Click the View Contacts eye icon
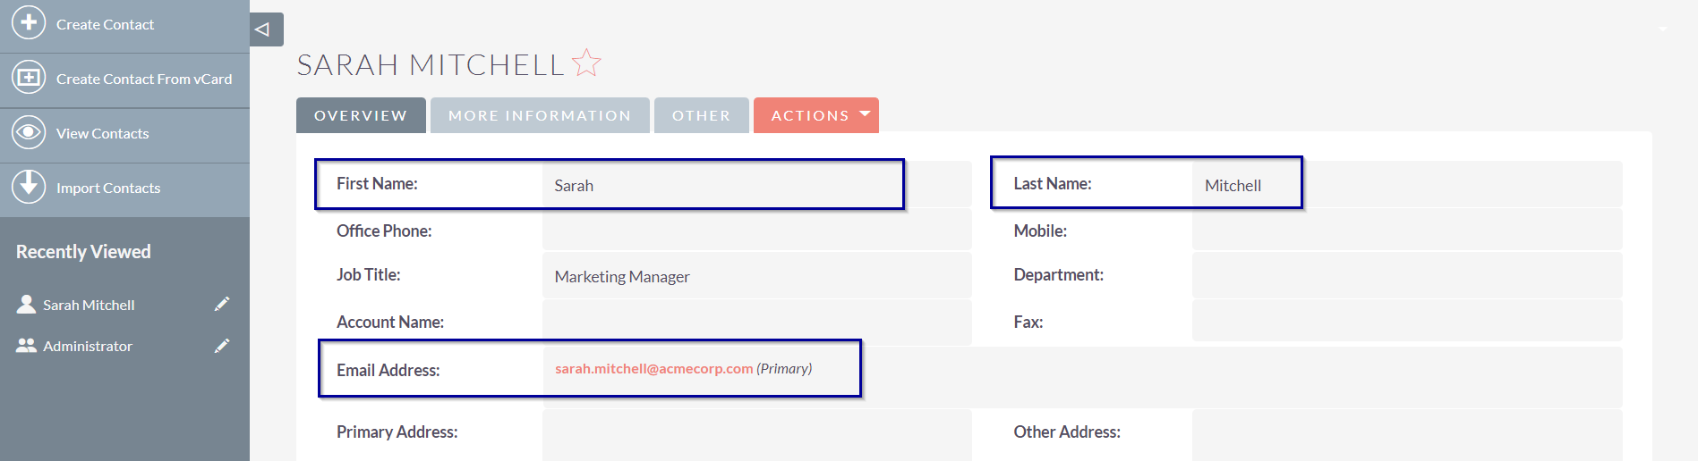Image resolution: width=1698 pixels, height=461 pixels. point(29,132)
